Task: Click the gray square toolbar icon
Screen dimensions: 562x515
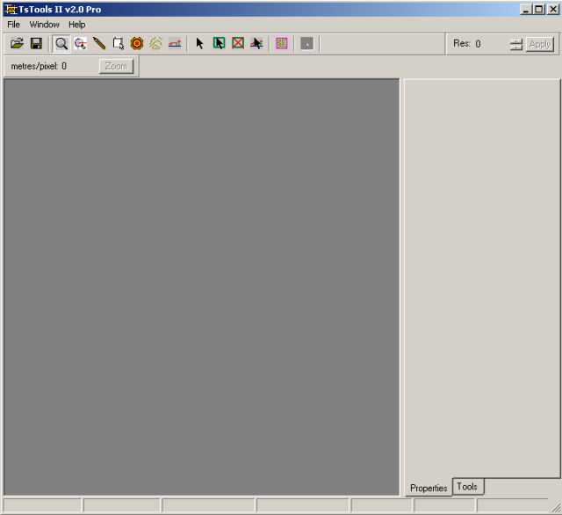Action: click(306, 43)
